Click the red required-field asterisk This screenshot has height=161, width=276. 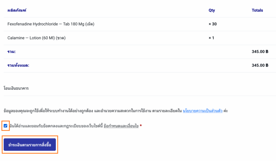click(x=141, y=126)
